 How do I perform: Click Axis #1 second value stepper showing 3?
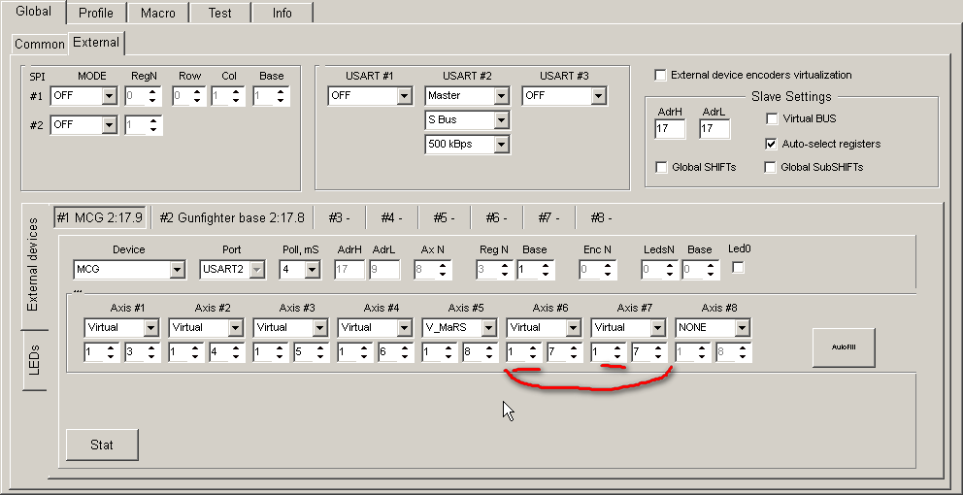click(143, 352)
